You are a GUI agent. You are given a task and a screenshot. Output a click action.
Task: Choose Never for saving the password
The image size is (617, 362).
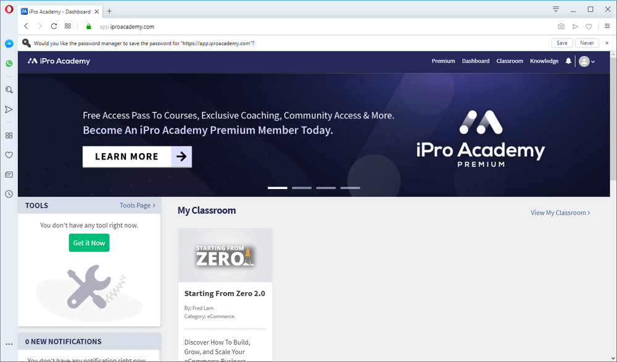(587, 43)
